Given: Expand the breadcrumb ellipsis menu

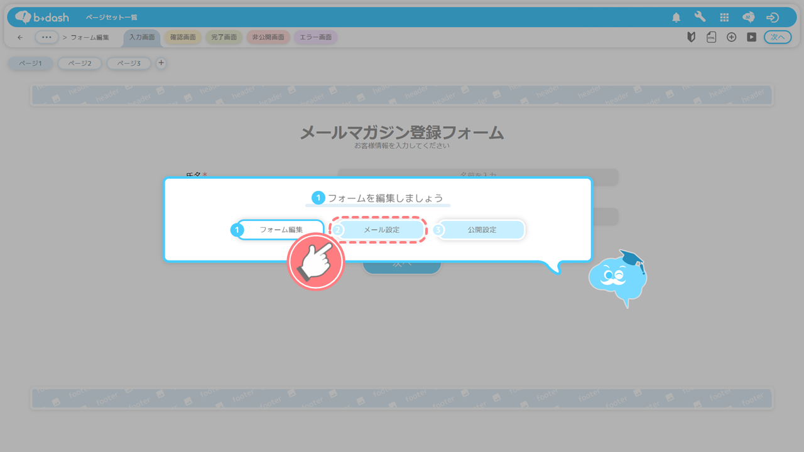Looking at the screenshot, I should point(46,37).
